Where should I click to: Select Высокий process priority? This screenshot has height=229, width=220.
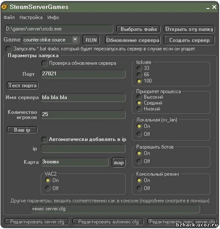[139, 97]
